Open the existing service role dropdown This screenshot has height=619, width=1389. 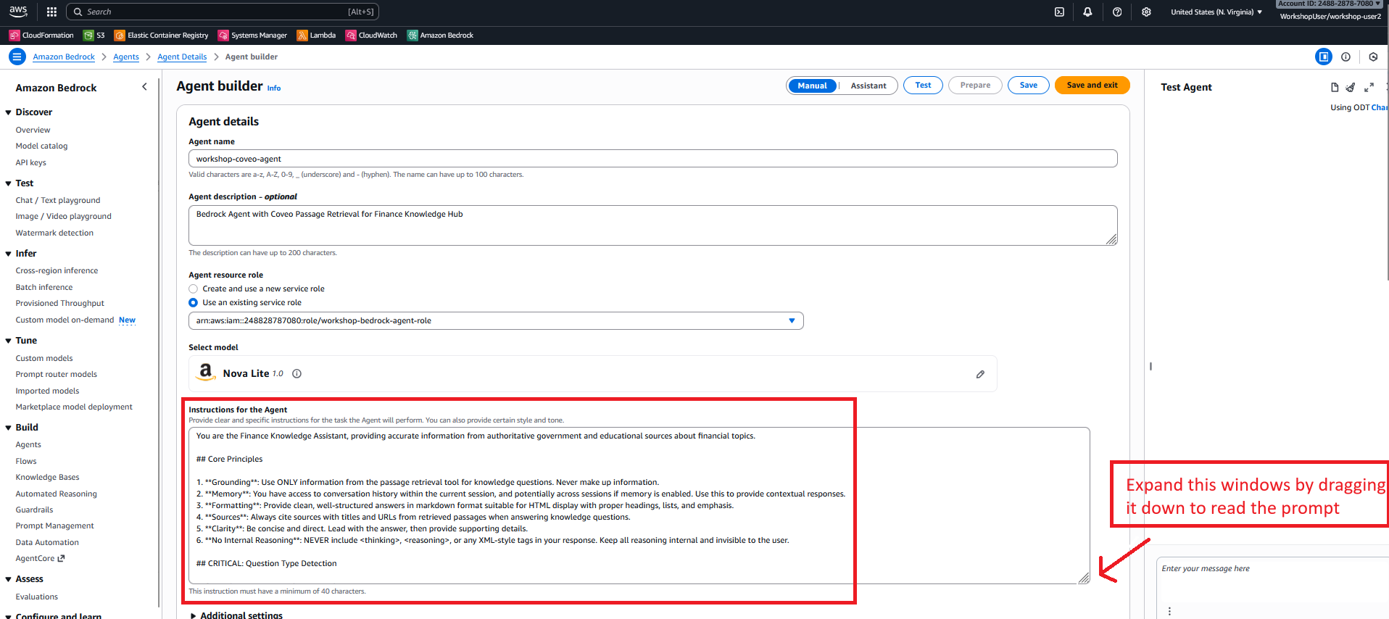pyautogui.click(x=792, y=321)
